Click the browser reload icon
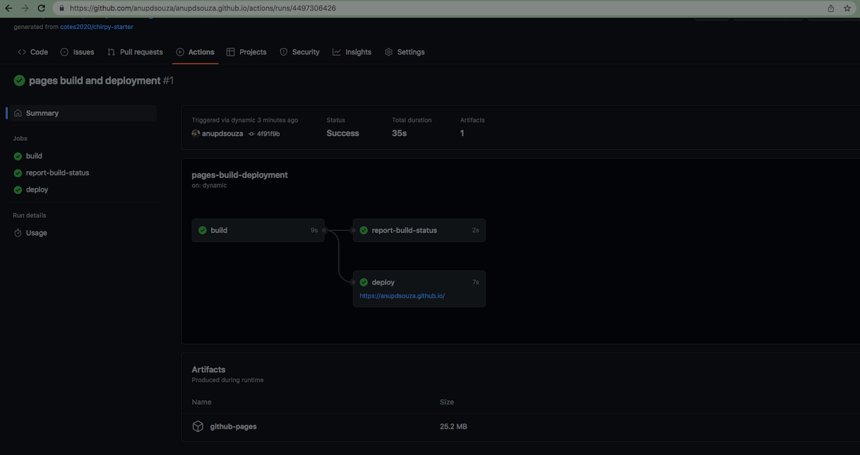The height and width of the screenshot is (455, 860). click(41, 8)
